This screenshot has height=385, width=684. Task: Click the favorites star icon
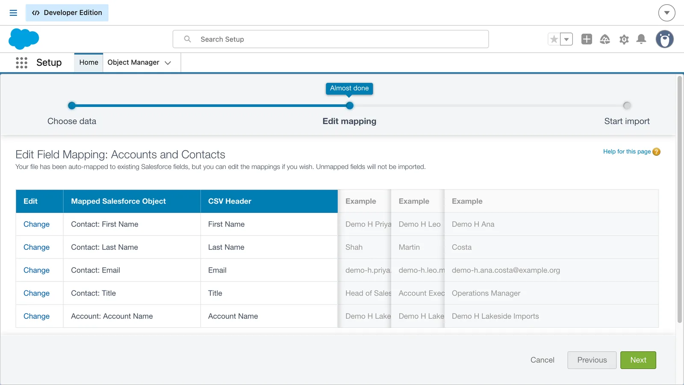(554, 39)
